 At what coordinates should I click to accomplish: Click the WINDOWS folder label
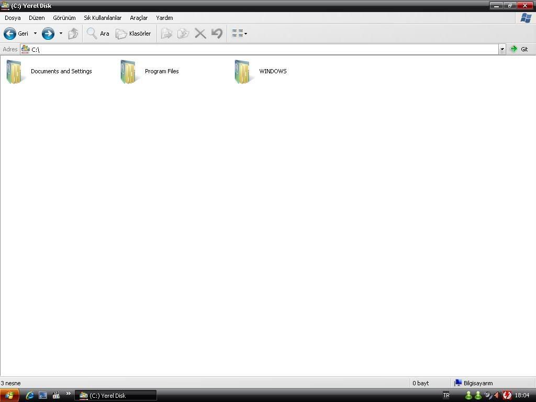pyautogui.click(x=273, y=71)
